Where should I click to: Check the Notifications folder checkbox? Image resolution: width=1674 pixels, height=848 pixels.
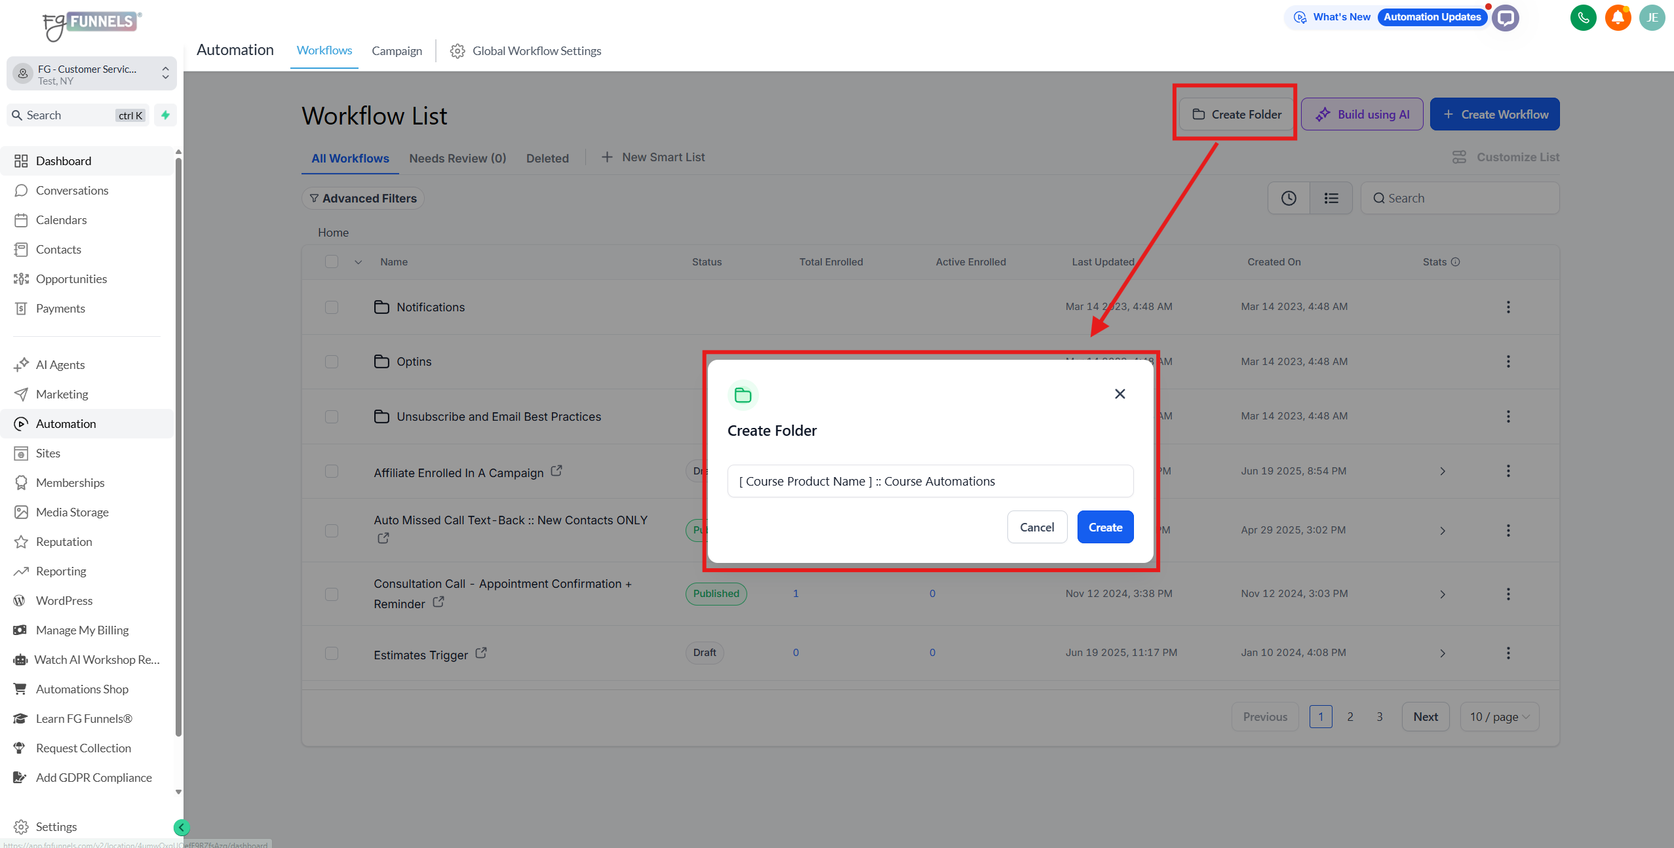click(332, 307)
